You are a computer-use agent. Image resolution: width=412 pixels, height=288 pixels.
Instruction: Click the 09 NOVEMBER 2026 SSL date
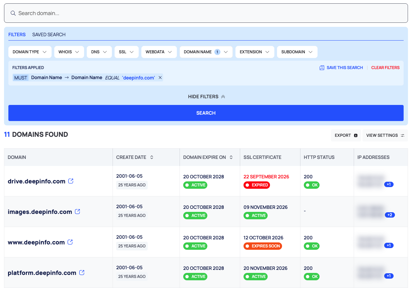coord(266,207)
